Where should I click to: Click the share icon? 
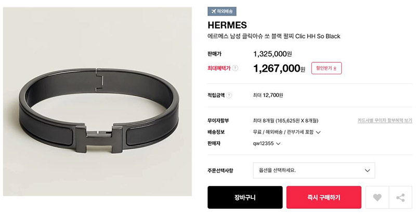coord(400,197)
